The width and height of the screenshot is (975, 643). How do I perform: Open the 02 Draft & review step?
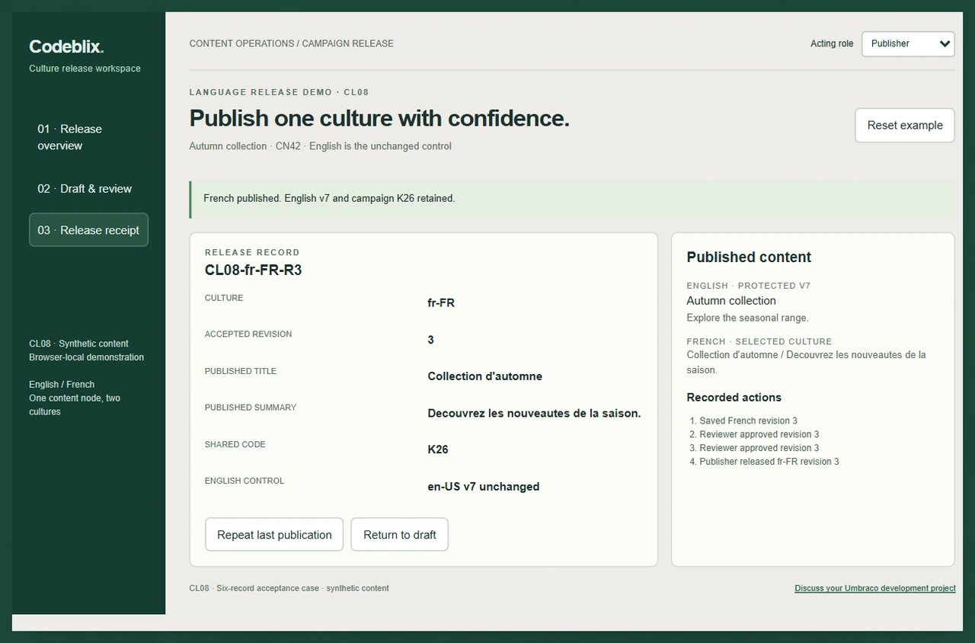(88, 188)
